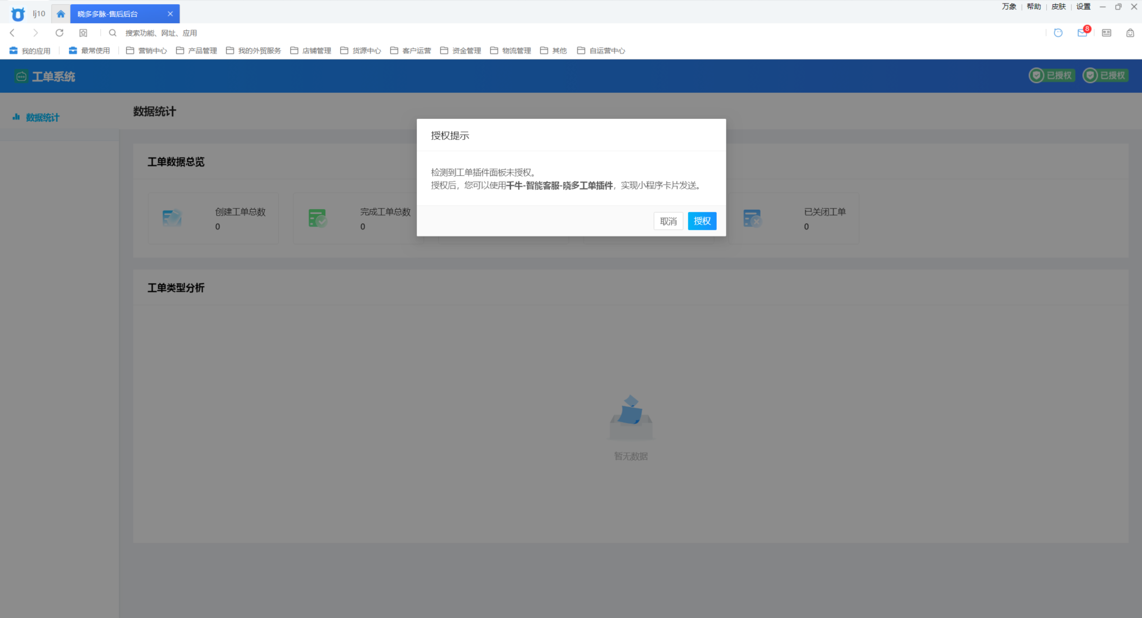1142x618 pixels.
Task: Open 最常使用 bookmark
Action: click(x=89, y=51)
